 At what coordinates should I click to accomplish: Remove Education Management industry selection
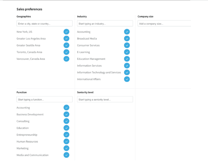[127, 59]
